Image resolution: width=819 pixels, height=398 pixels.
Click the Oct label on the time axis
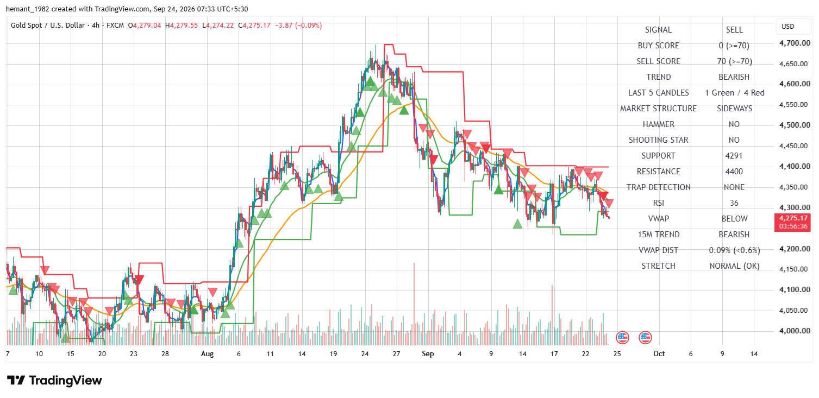[659, 353]
